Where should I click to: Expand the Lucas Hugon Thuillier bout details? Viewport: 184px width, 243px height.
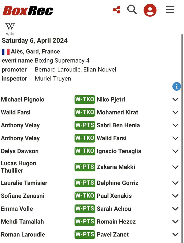[x=175, y=167]
